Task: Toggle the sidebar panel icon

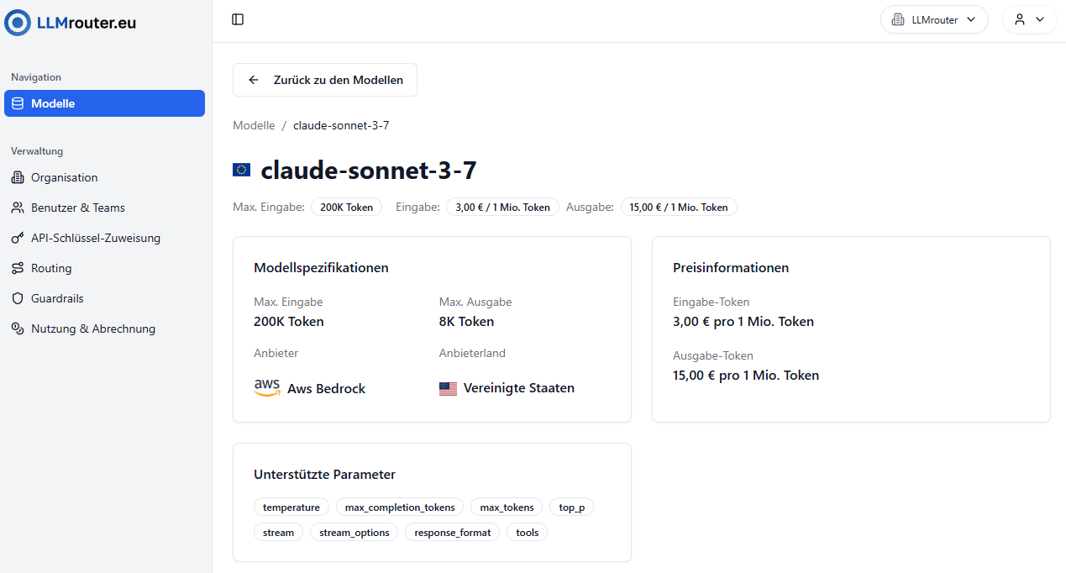Action: [238, 19]
